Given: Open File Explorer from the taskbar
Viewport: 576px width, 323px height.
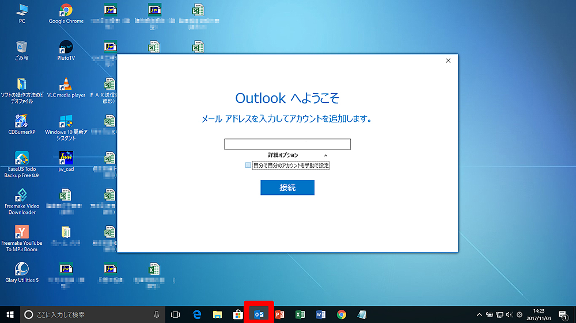Looking at the screenshot, I should [x=218, y=314].
